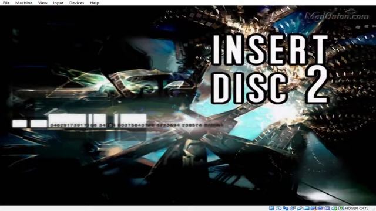The width and height of the screenshot is (376, 211).
Task: Open the Help menu
Action: point(95,2)
